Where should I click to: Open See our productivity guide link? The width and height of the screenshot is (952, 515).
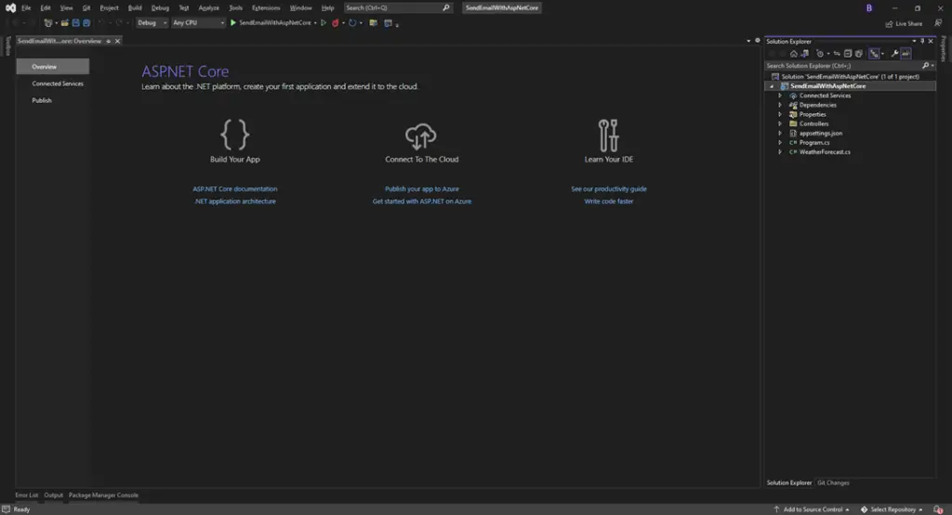click(x=608, y=189)
